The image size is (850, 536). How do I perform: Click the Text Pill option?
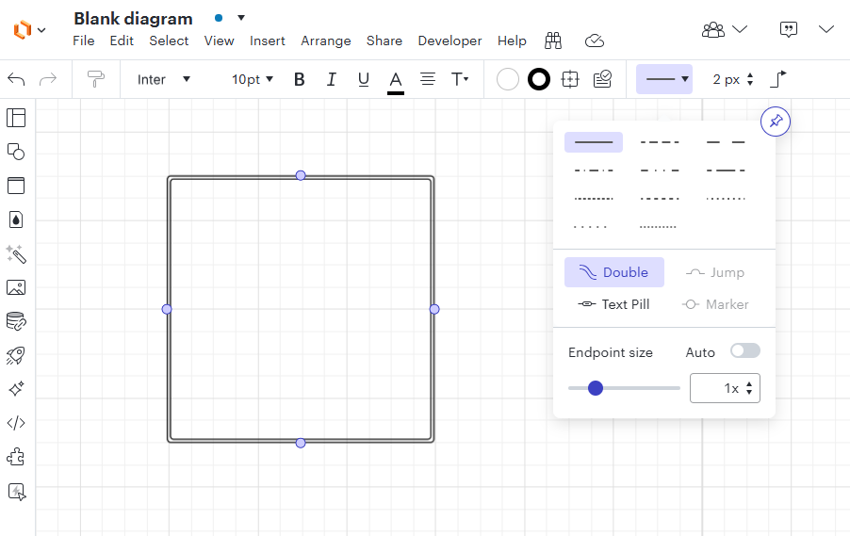(614, 304)
